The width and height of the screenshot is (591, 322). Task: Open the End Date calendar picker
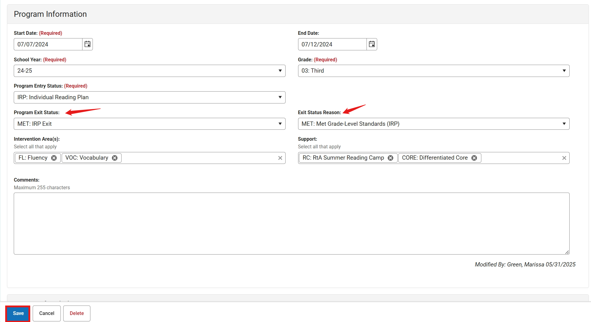pyautogui.click(x=372, y=44)
